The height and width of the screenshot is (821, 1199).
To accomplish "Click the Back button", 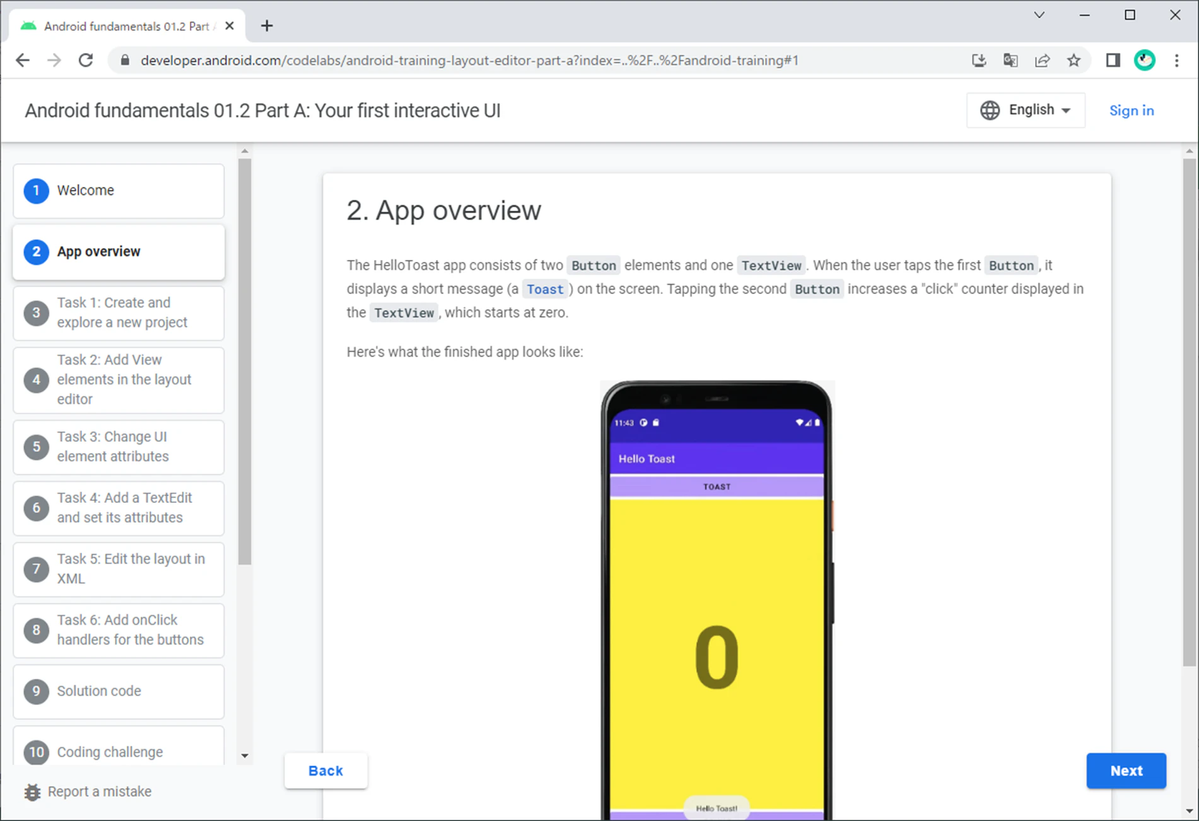I will (325, 771).
